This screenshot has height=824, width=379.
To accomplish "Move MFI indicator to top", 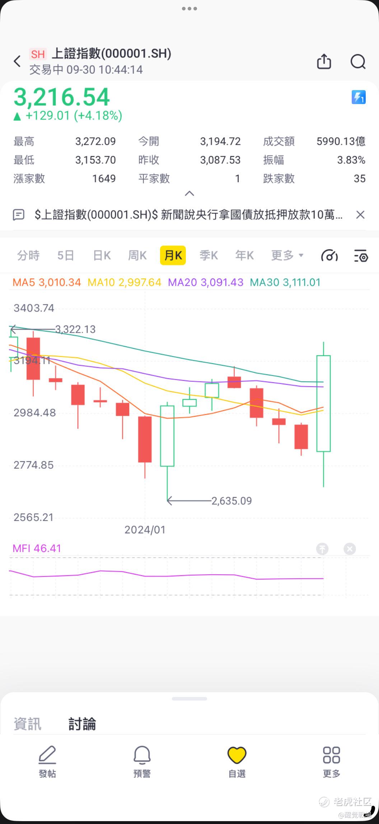I will (x=322, y=549).
